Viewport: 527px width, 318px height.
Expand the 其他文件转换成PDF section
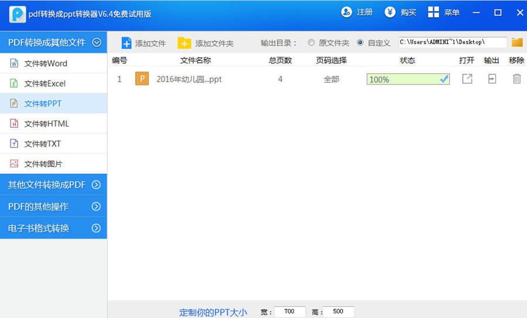coord(97,185)
